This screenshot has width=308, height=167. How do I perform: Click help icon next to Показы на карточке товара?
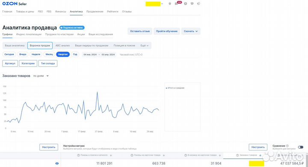coord(132,155)
